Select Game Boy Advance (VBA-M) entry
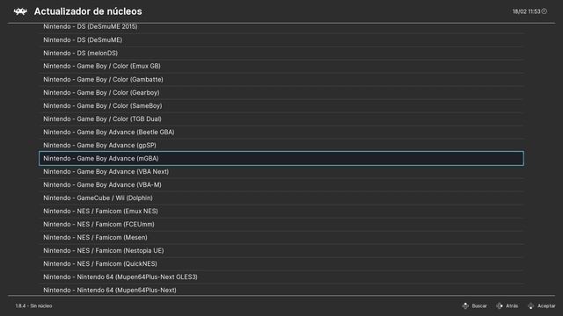 pos(281,184)
